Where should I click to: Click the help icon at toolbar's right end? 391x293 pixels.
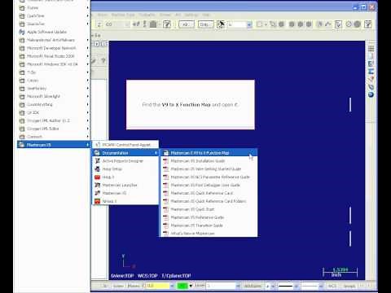pos(368,24)
